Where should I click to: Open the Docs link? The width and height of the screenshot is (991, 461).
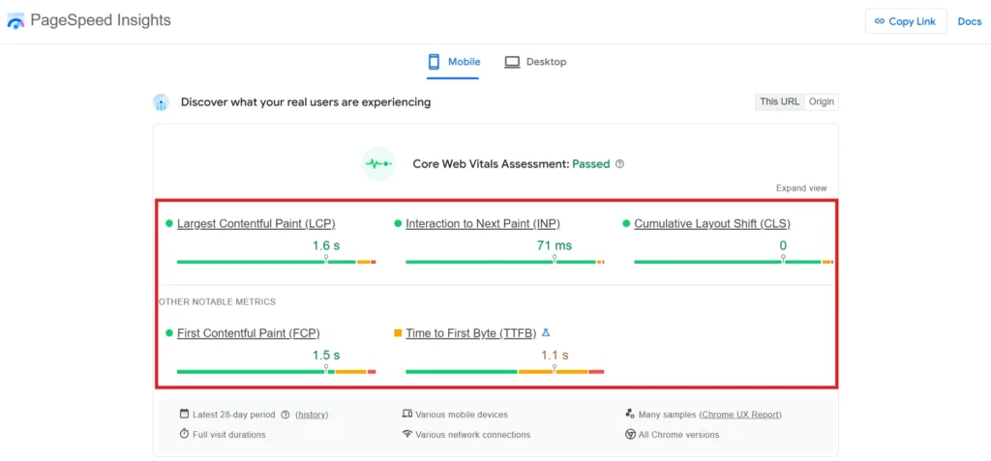click(x=970, y=21)
